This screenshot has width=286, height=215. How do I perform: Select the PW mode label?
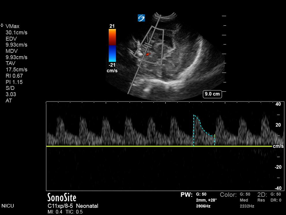click(187, 195)
